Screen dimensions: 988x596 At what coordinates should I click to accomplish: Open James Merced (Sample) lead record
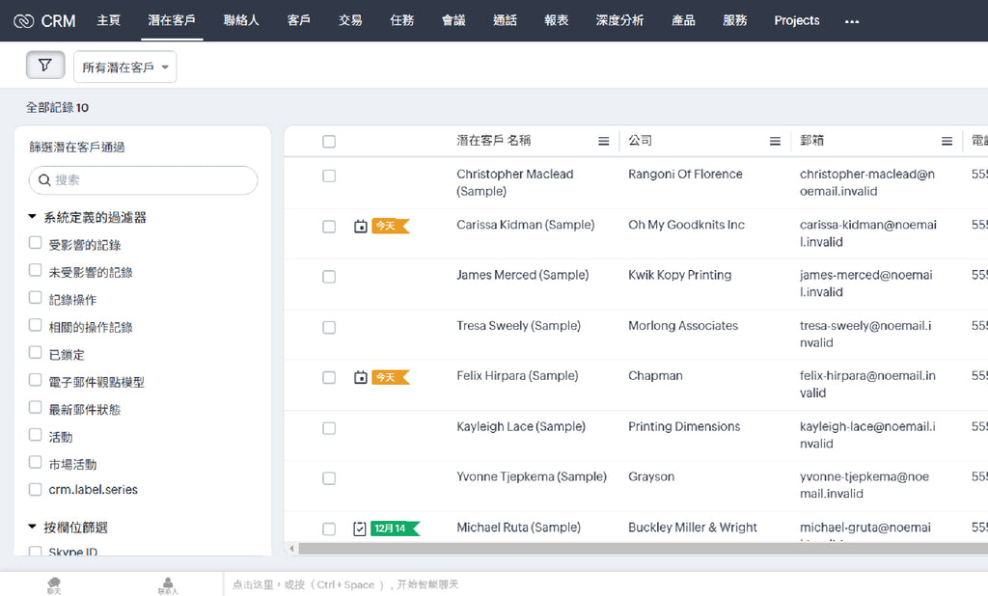[524, 274]
